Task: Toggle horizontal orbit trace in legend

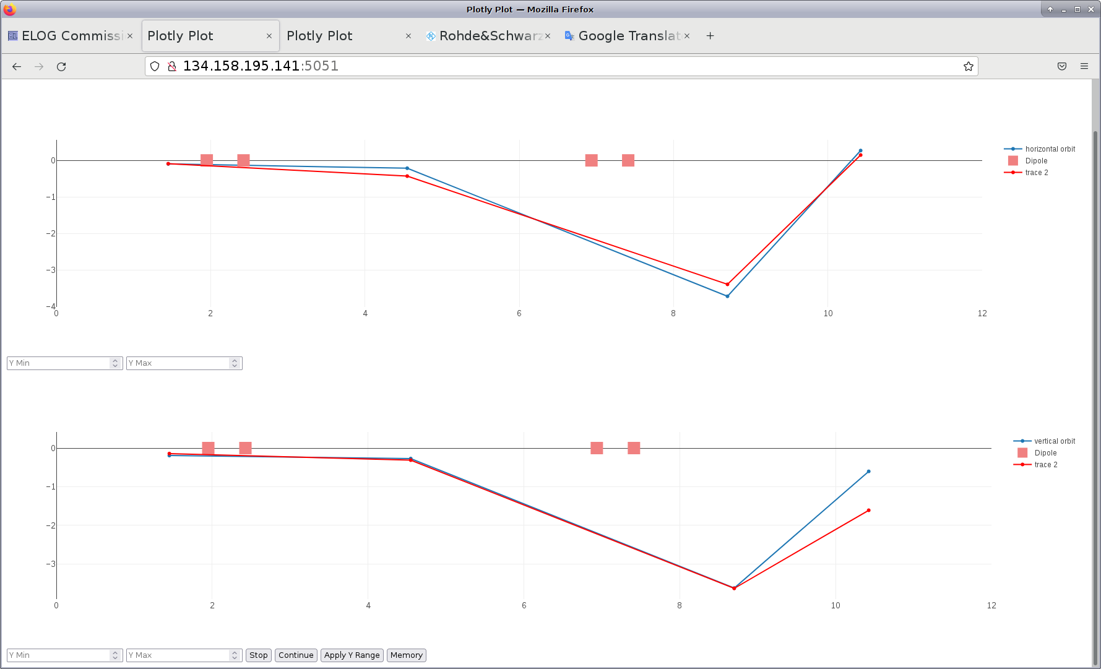Action: tap(1049, 149)
